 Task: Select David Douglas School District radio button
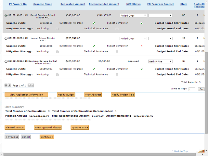6,15
